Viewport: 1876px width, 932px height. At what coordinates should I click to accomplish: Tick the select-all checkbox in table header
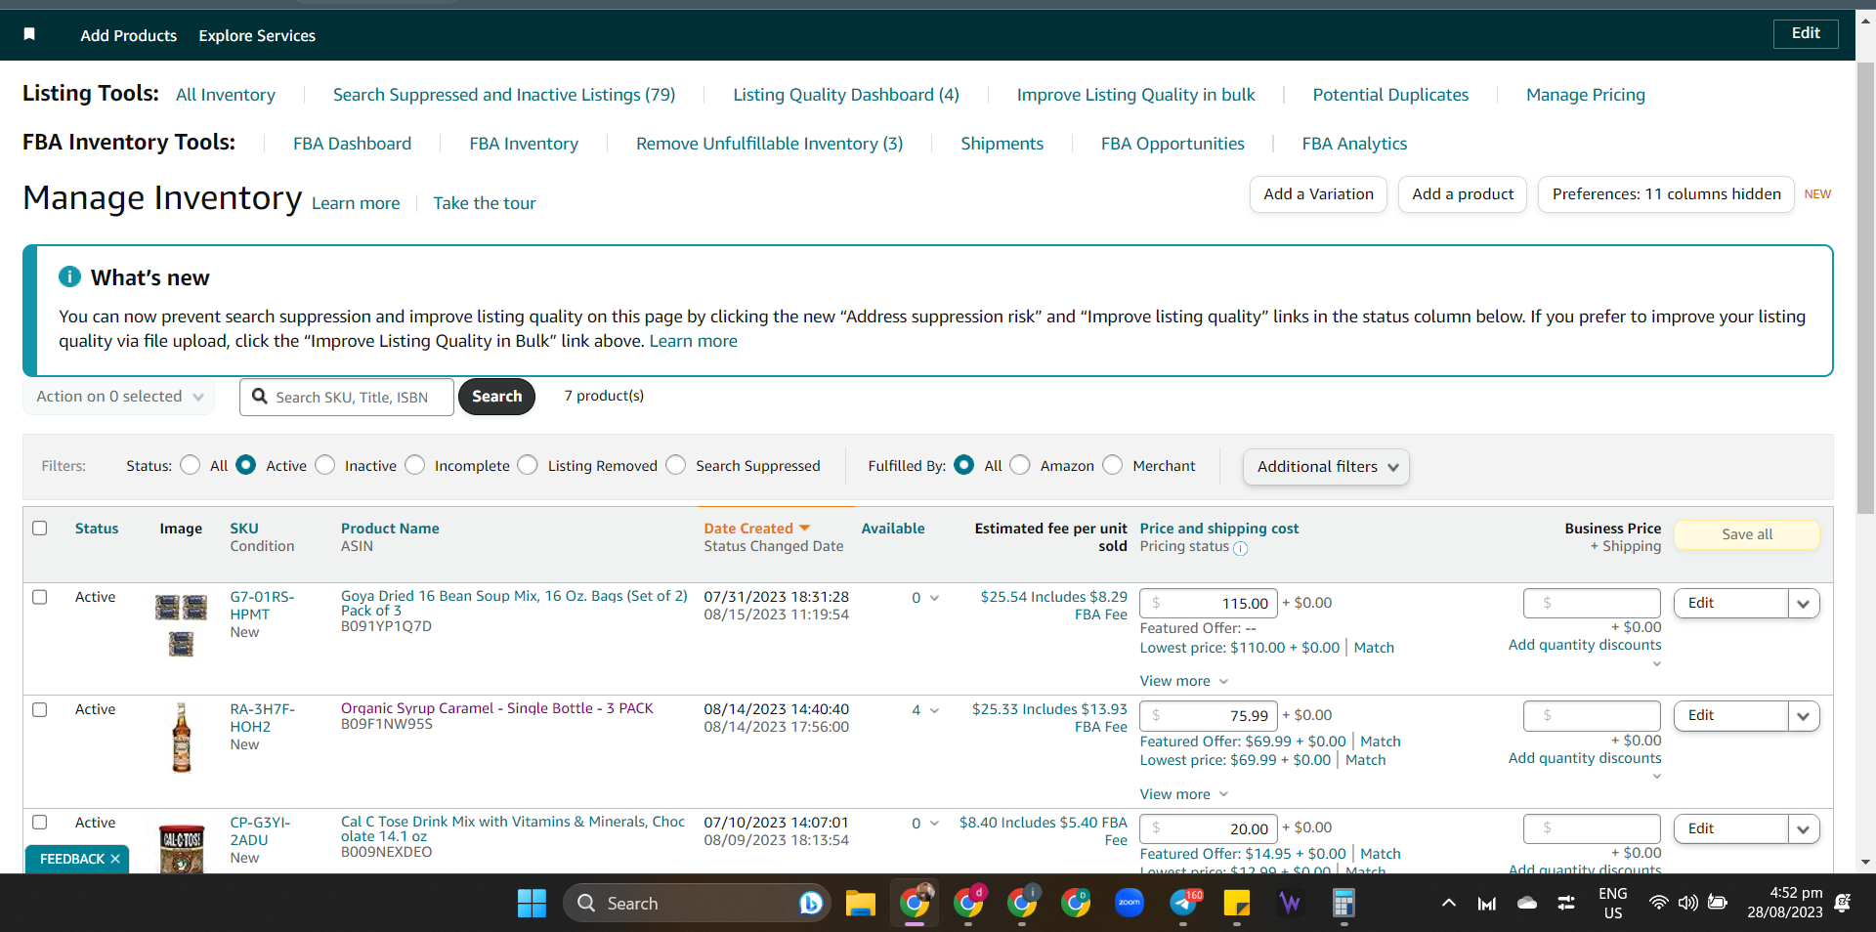40,529
